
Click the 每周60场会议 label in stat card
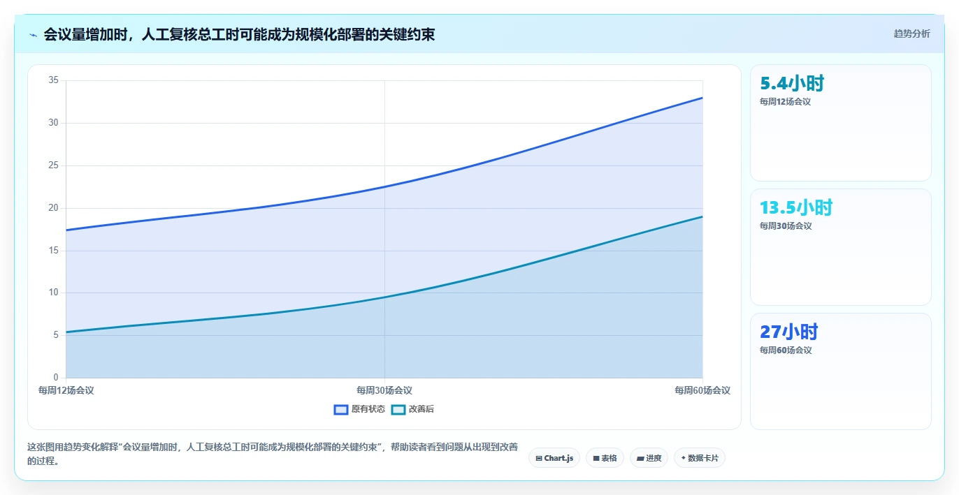786,350
